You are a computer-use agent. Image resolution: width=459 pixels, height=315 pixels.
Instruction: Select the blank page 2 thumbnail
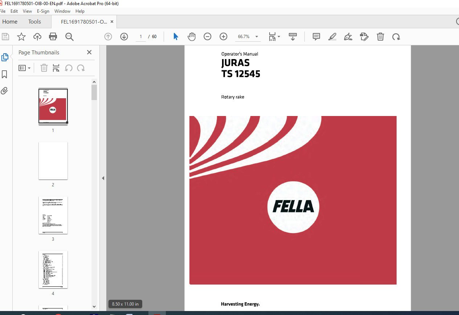click(x=53, y=161)
